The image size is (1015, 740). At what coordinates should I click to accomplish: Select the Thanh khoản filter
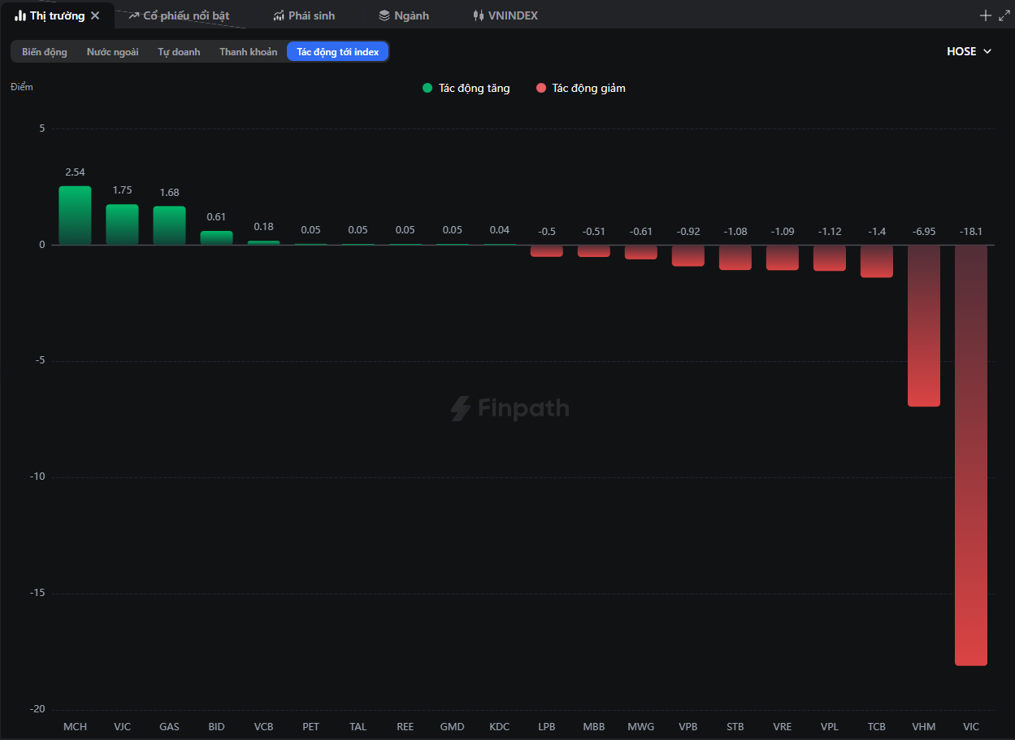pos(248,51)
